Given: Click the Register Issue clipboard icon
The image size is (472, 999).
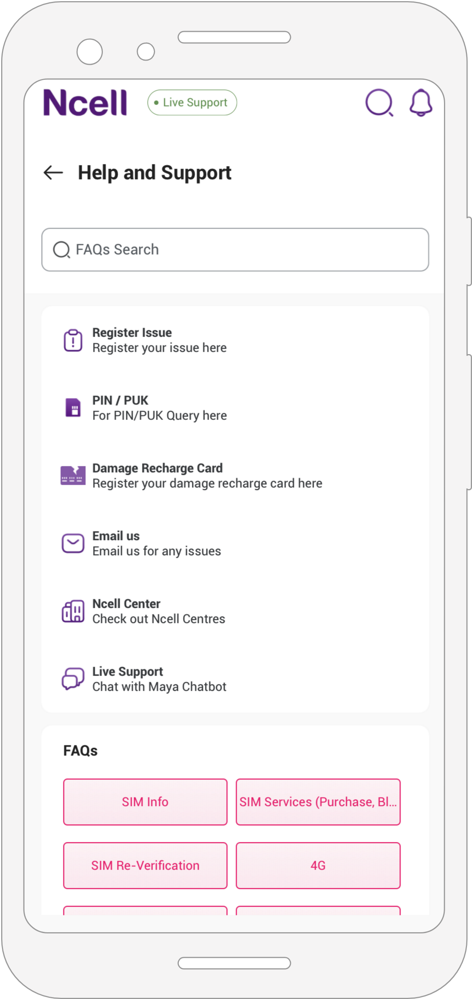Looking at the screenshot, I should click(73, 340).
